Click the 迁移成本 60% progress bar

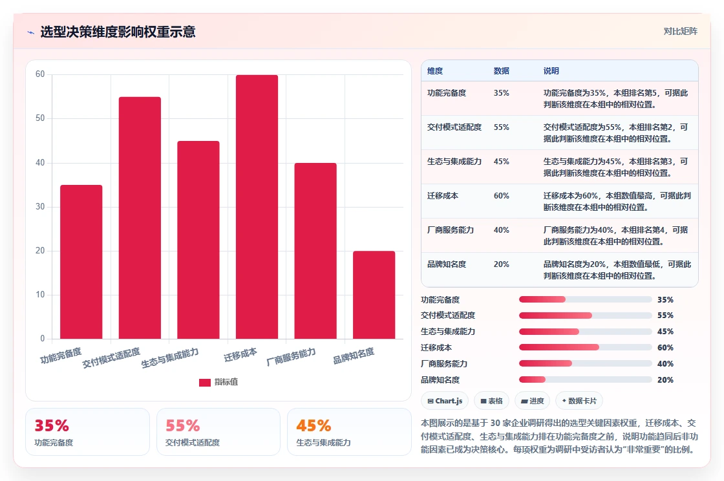pos(586,348)
